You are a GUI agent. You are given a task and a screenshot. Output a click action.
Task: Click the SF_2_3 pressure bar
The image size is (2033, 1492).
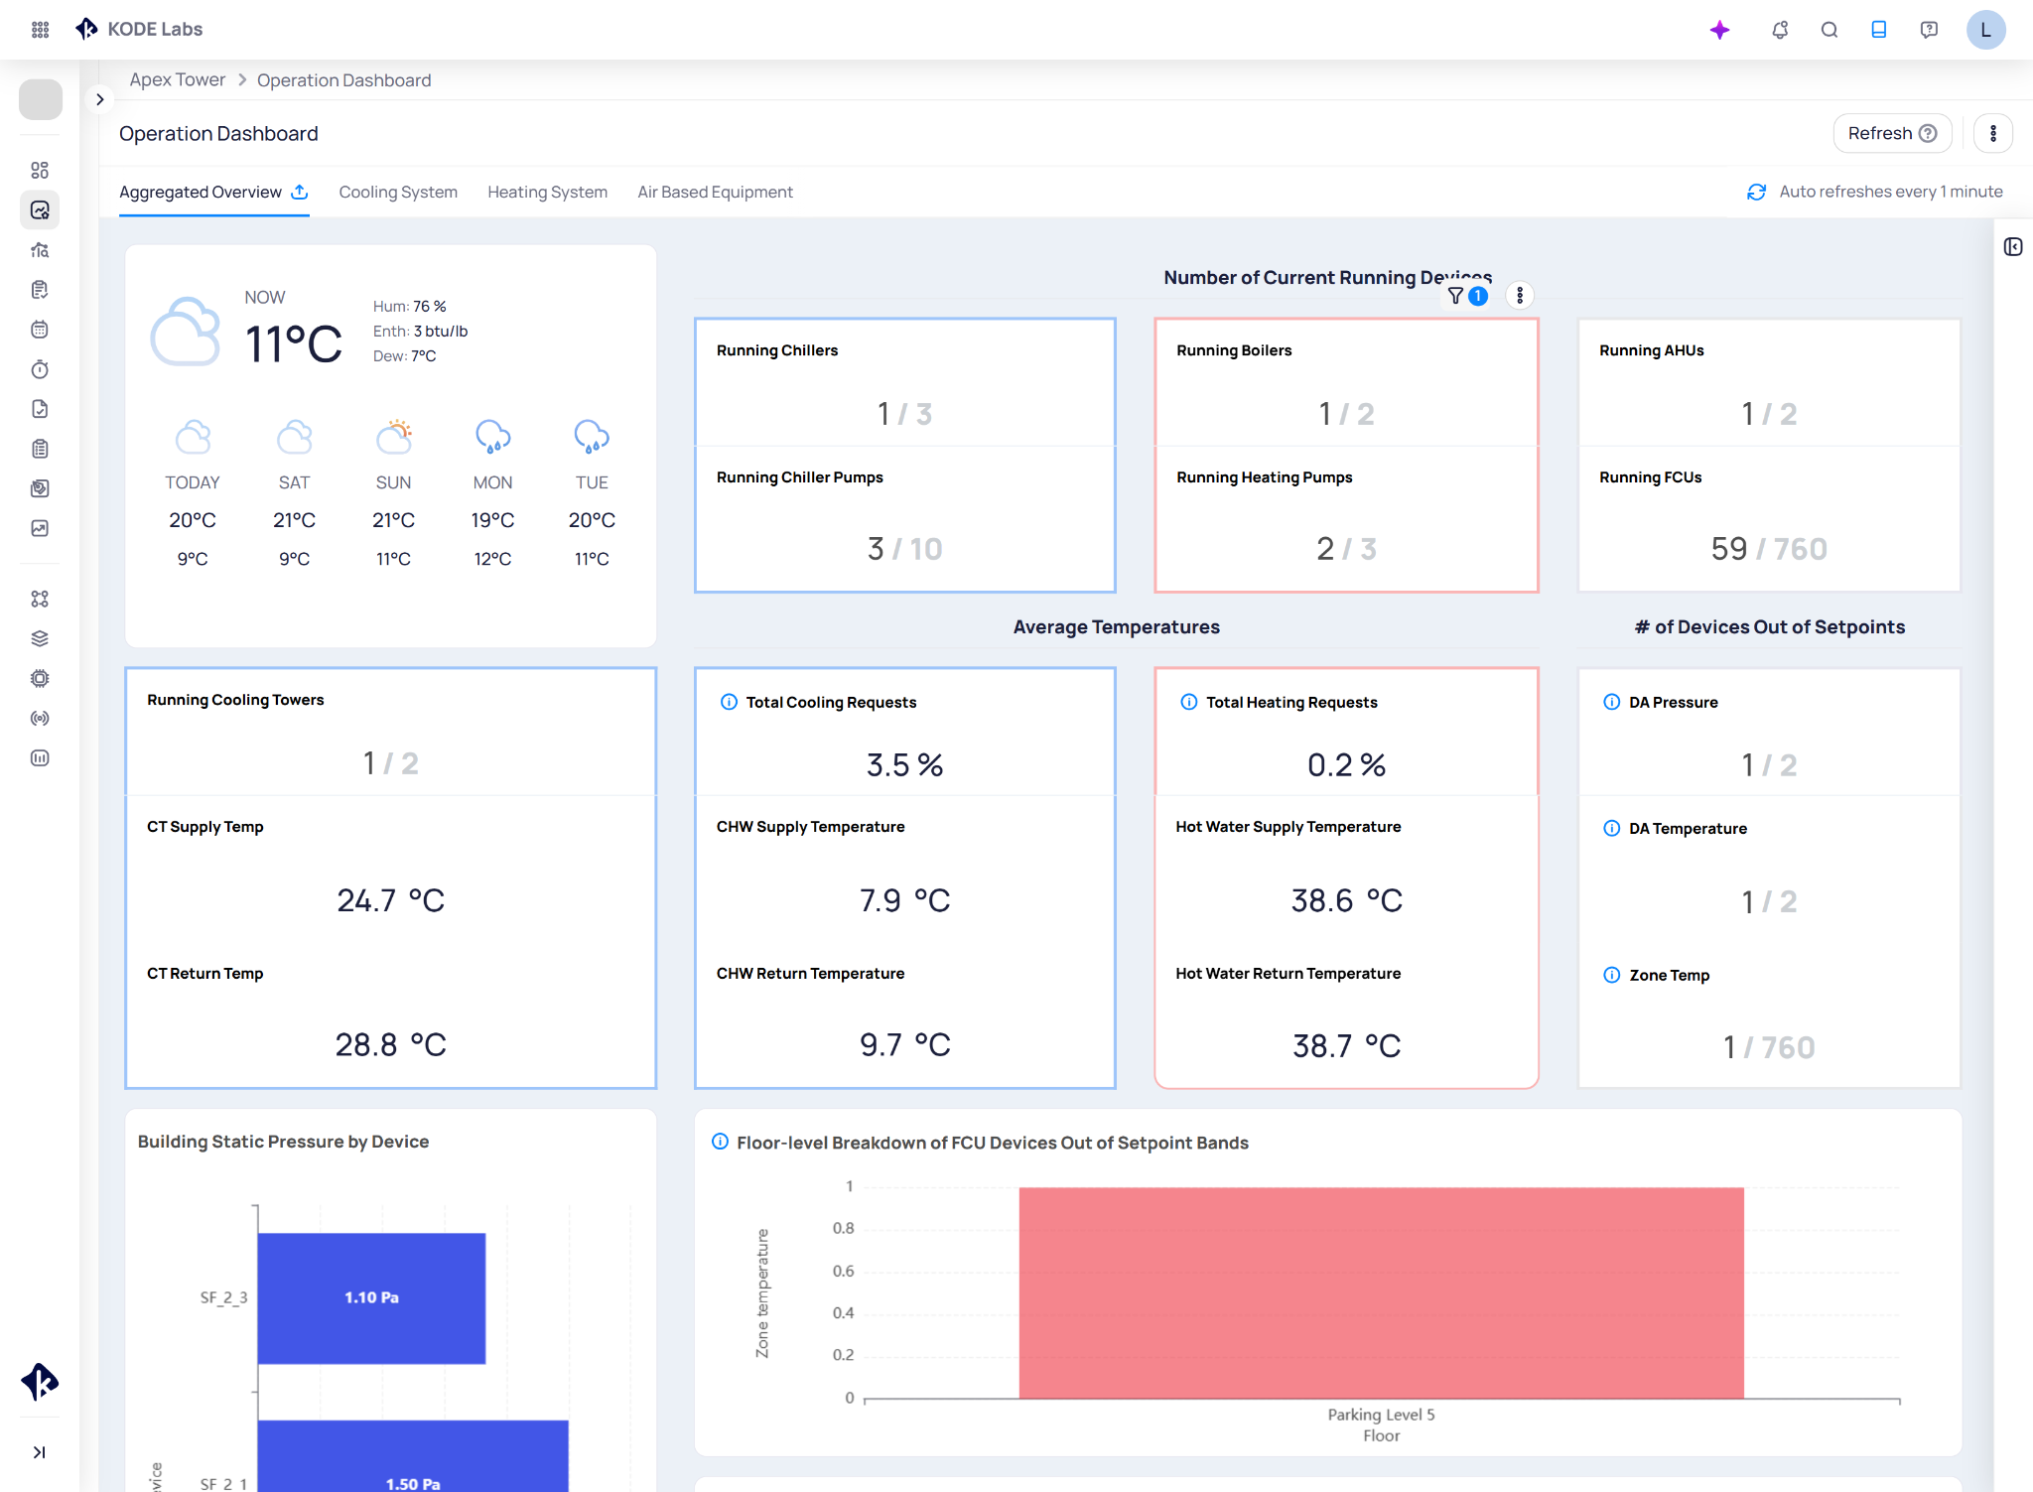tap(372, 1296)
